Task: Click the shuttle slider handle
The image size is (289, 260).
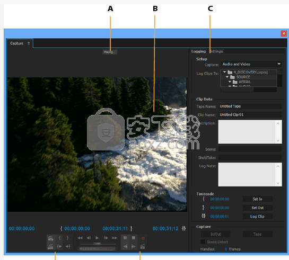Action: (97, 244)
